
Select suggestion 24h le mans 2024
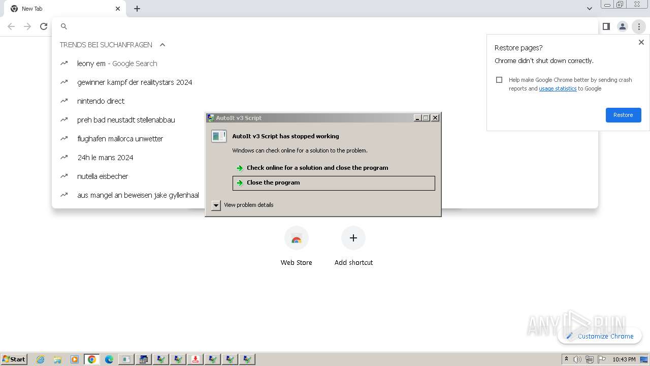pos(325,158)
